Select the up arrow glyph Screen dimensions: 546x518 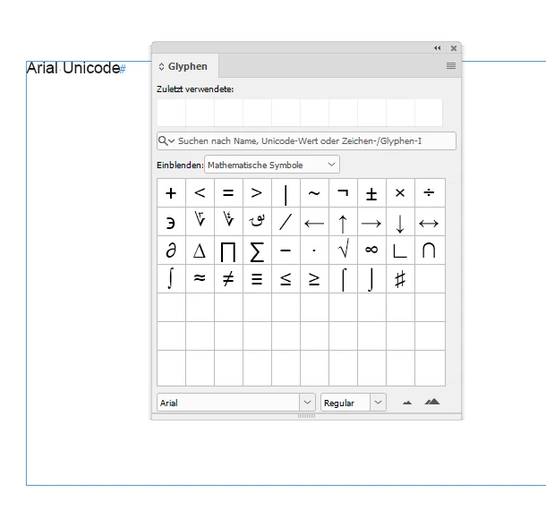(343, 222)
